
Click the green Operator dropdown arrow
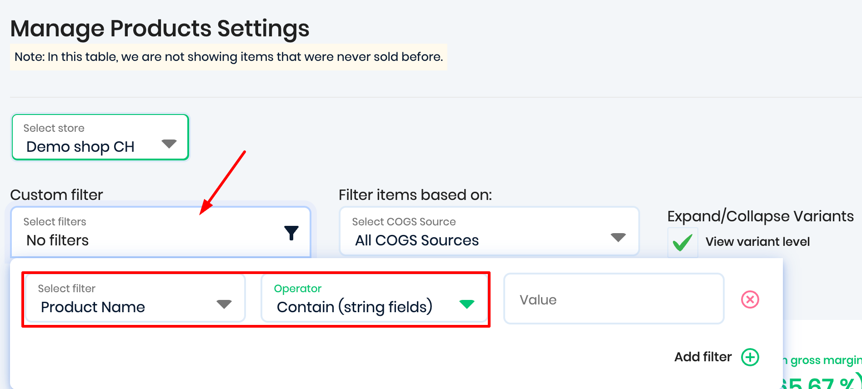coord(466,304)
